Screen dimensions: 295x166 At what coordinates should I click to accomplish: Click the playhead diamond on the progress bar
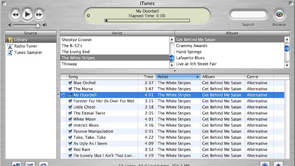point(106,21)
